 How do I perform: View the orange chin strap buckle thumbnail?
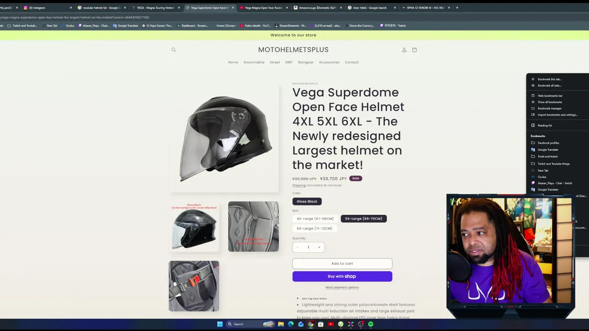pyautogui.click(x=194, y=286)
